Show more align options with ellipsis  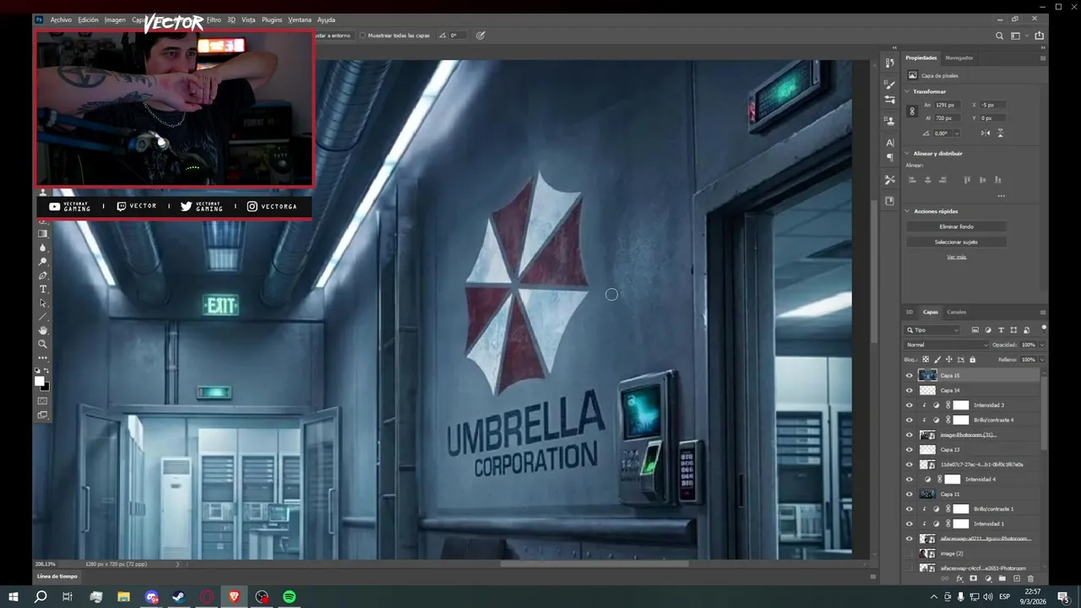pyautogui.click(x=1001, y=195)
